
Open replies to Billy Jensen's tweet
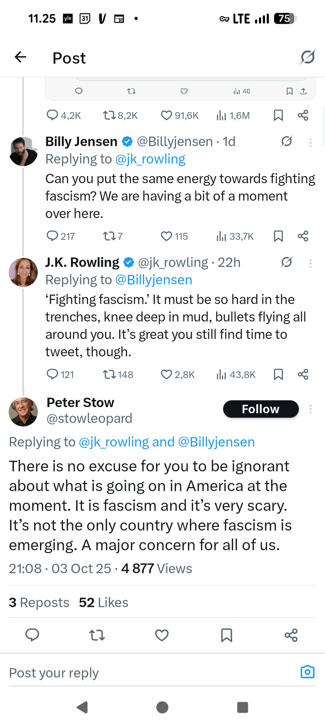pos(52,236)
